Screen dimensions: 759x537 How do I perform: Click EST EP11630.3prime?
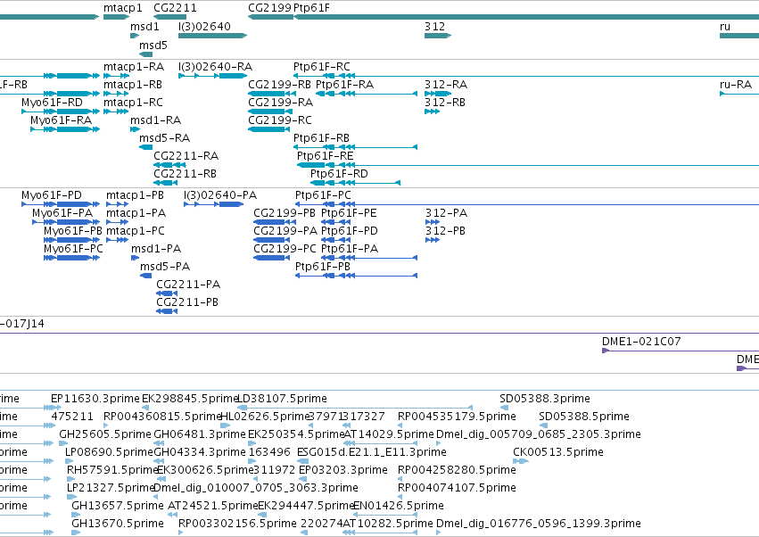pyautogui.click(x=95, y=399)
